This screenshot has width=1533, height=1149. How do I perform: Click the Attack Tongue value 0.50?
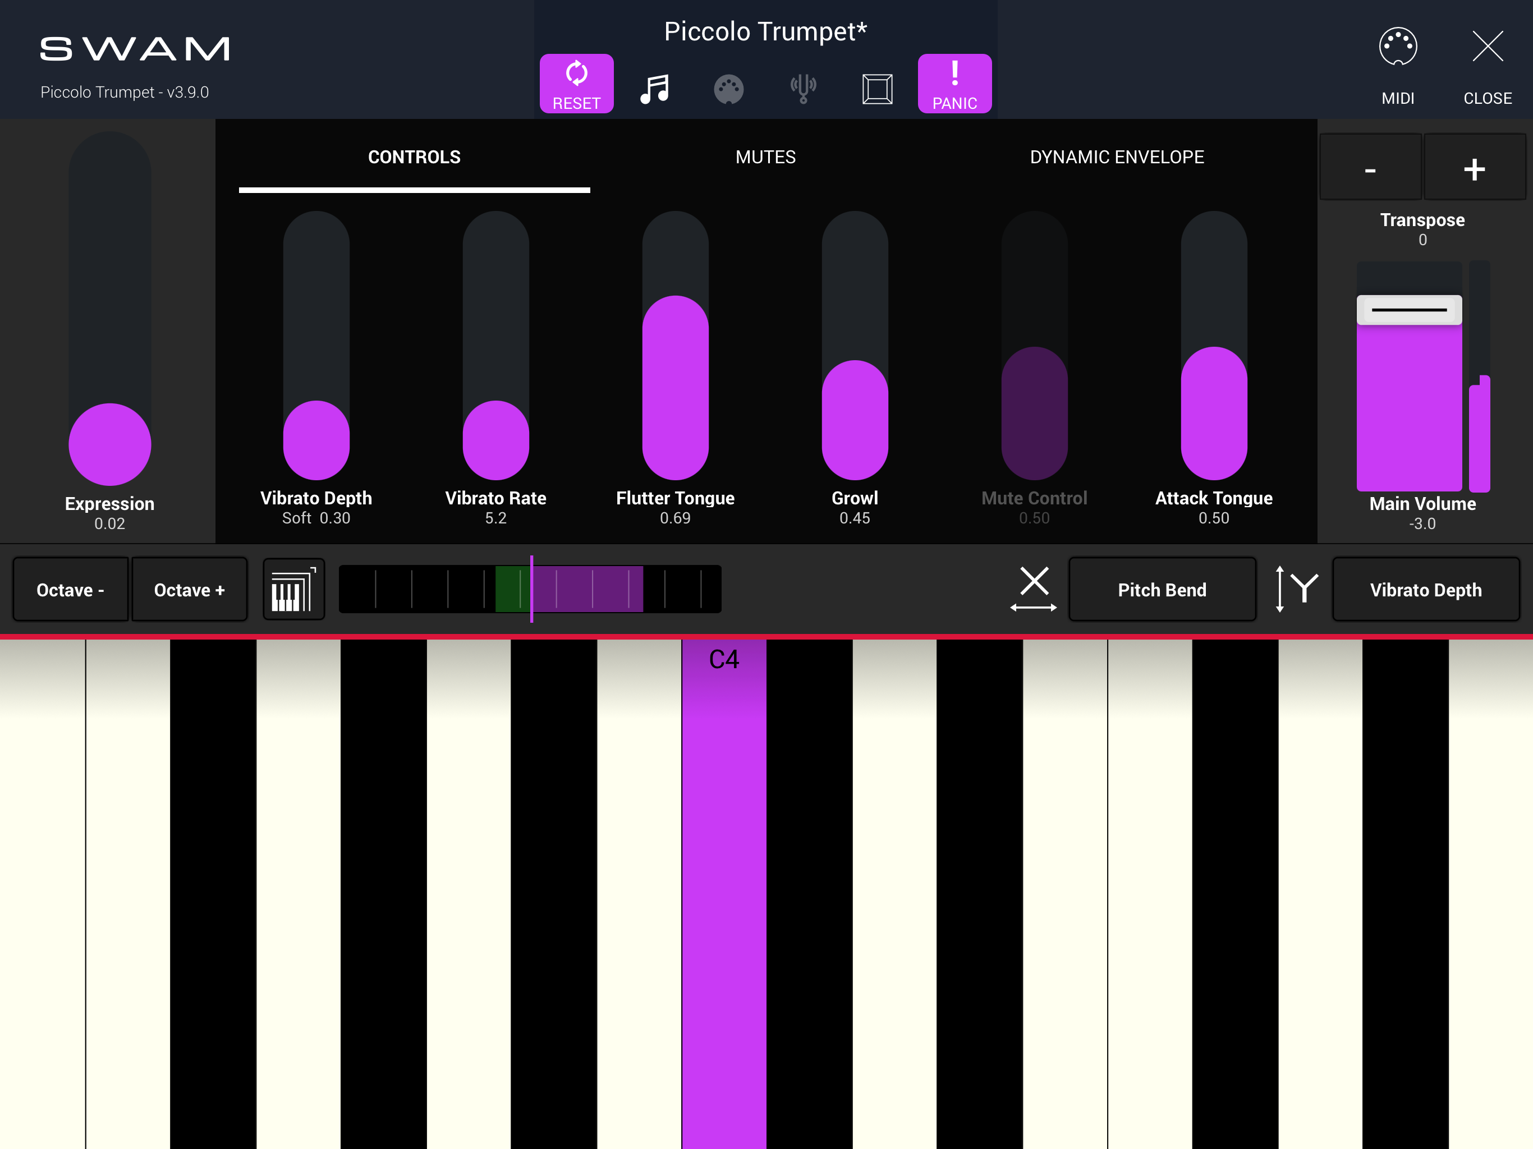pos(1214,518)
